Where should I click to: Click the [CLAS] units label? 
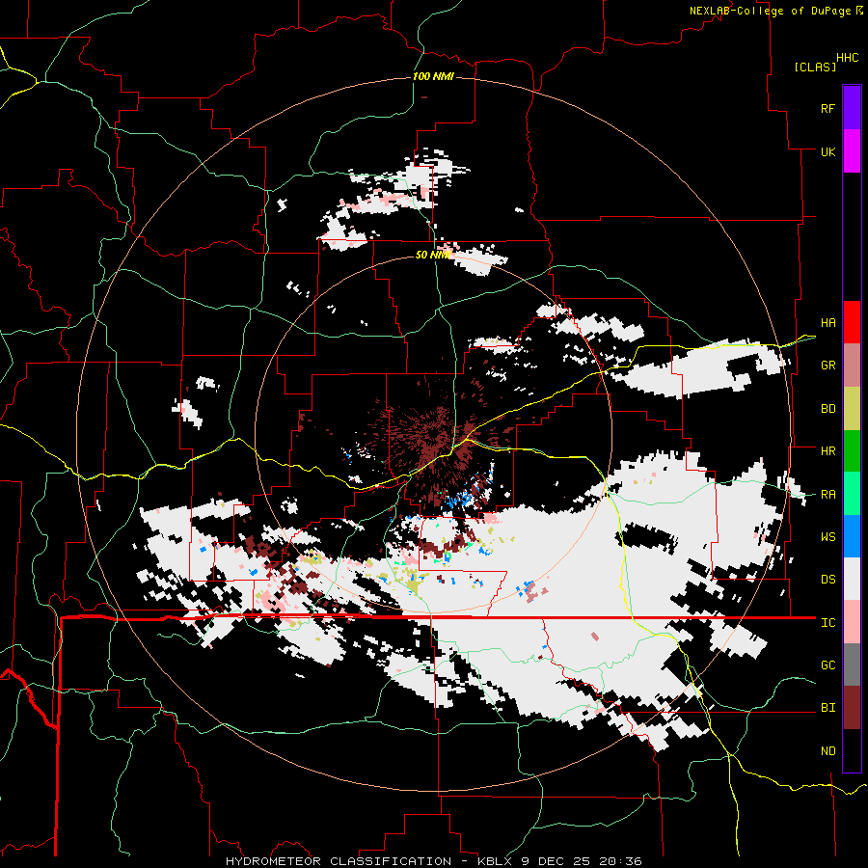pyautogui.click(x=815, y=67)
